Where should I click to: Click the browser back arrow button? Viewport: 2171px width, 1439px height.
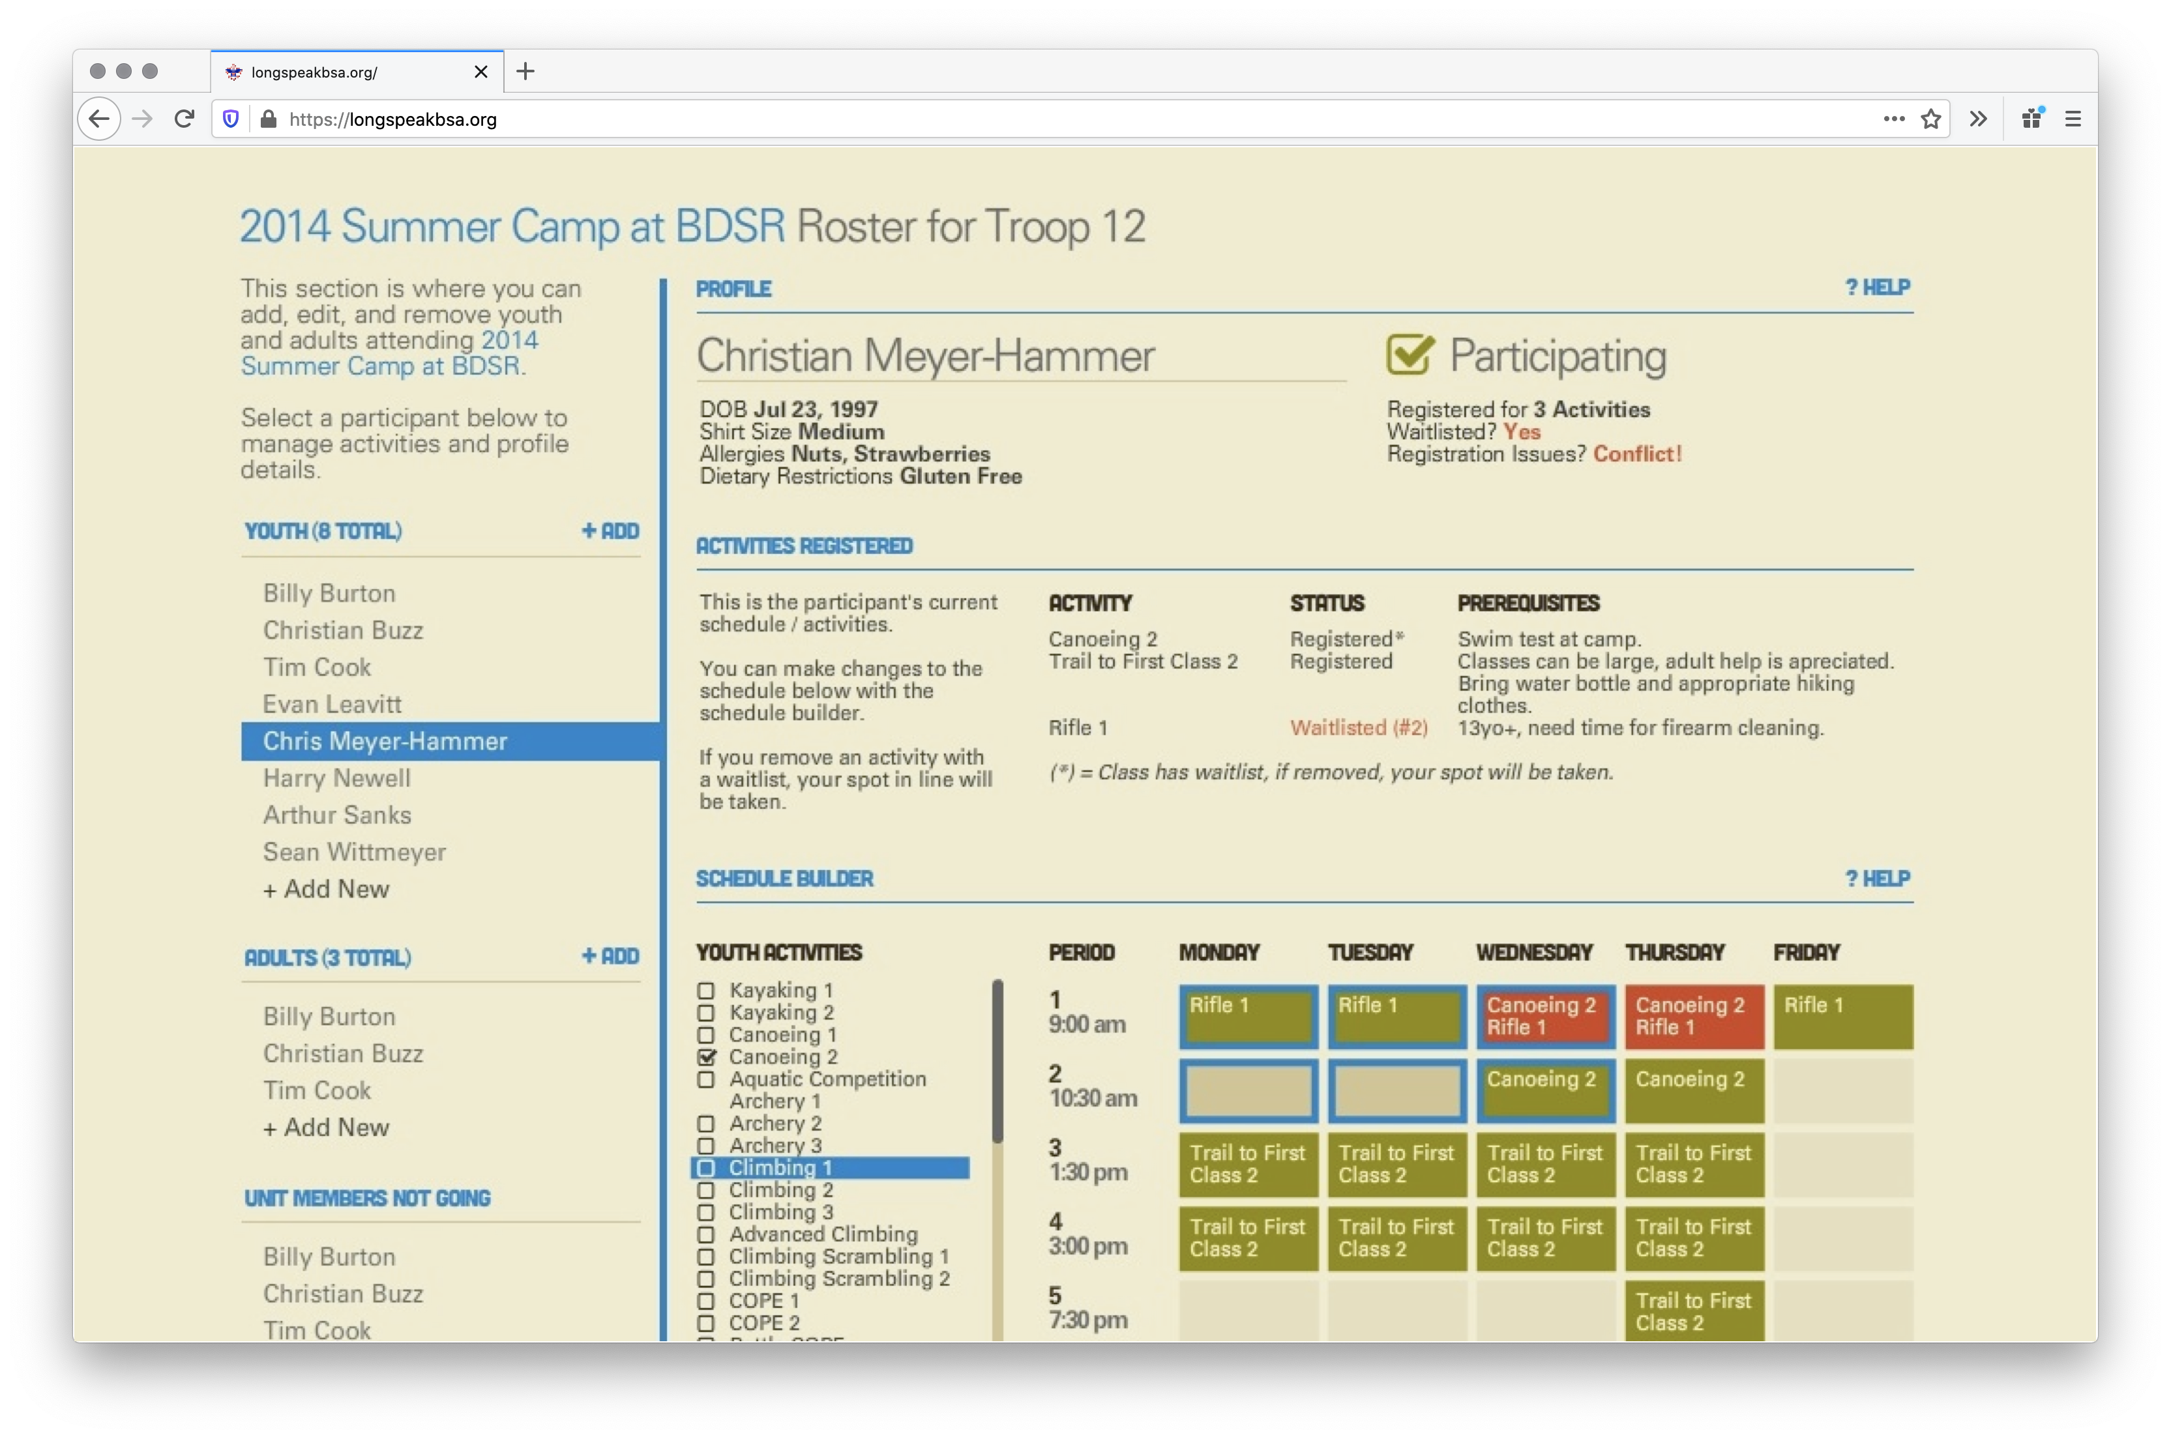(x=99, y=119)
